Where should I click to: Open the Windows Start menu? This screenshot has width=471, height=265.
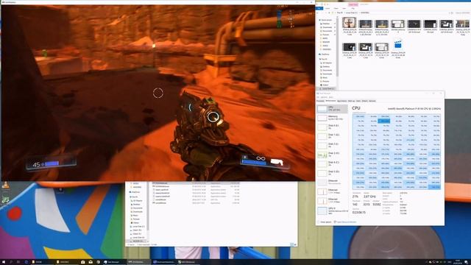tap(4, 262)
